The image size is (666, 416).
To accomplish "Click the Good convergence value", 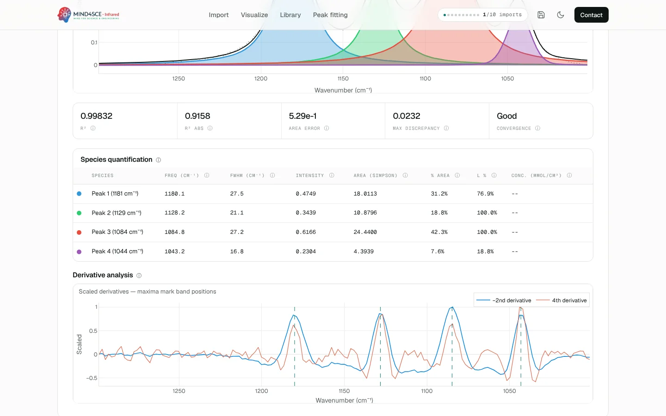I will point(506,116).
